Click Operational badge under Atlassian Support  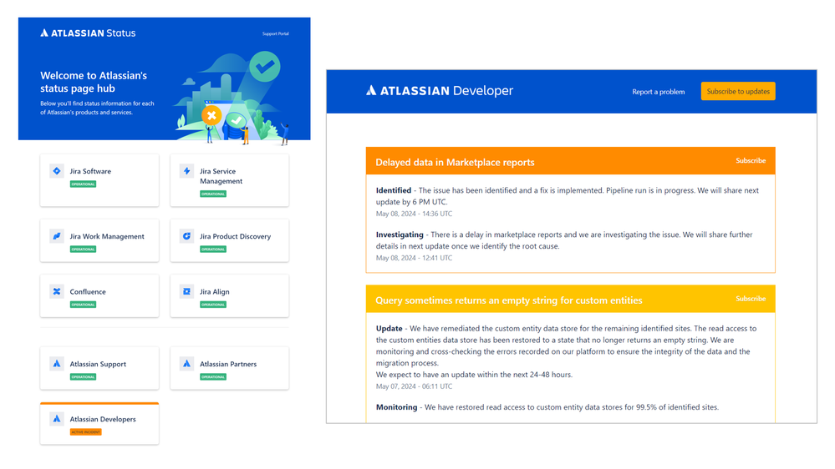pyautogui.click(x=83, y=376)
